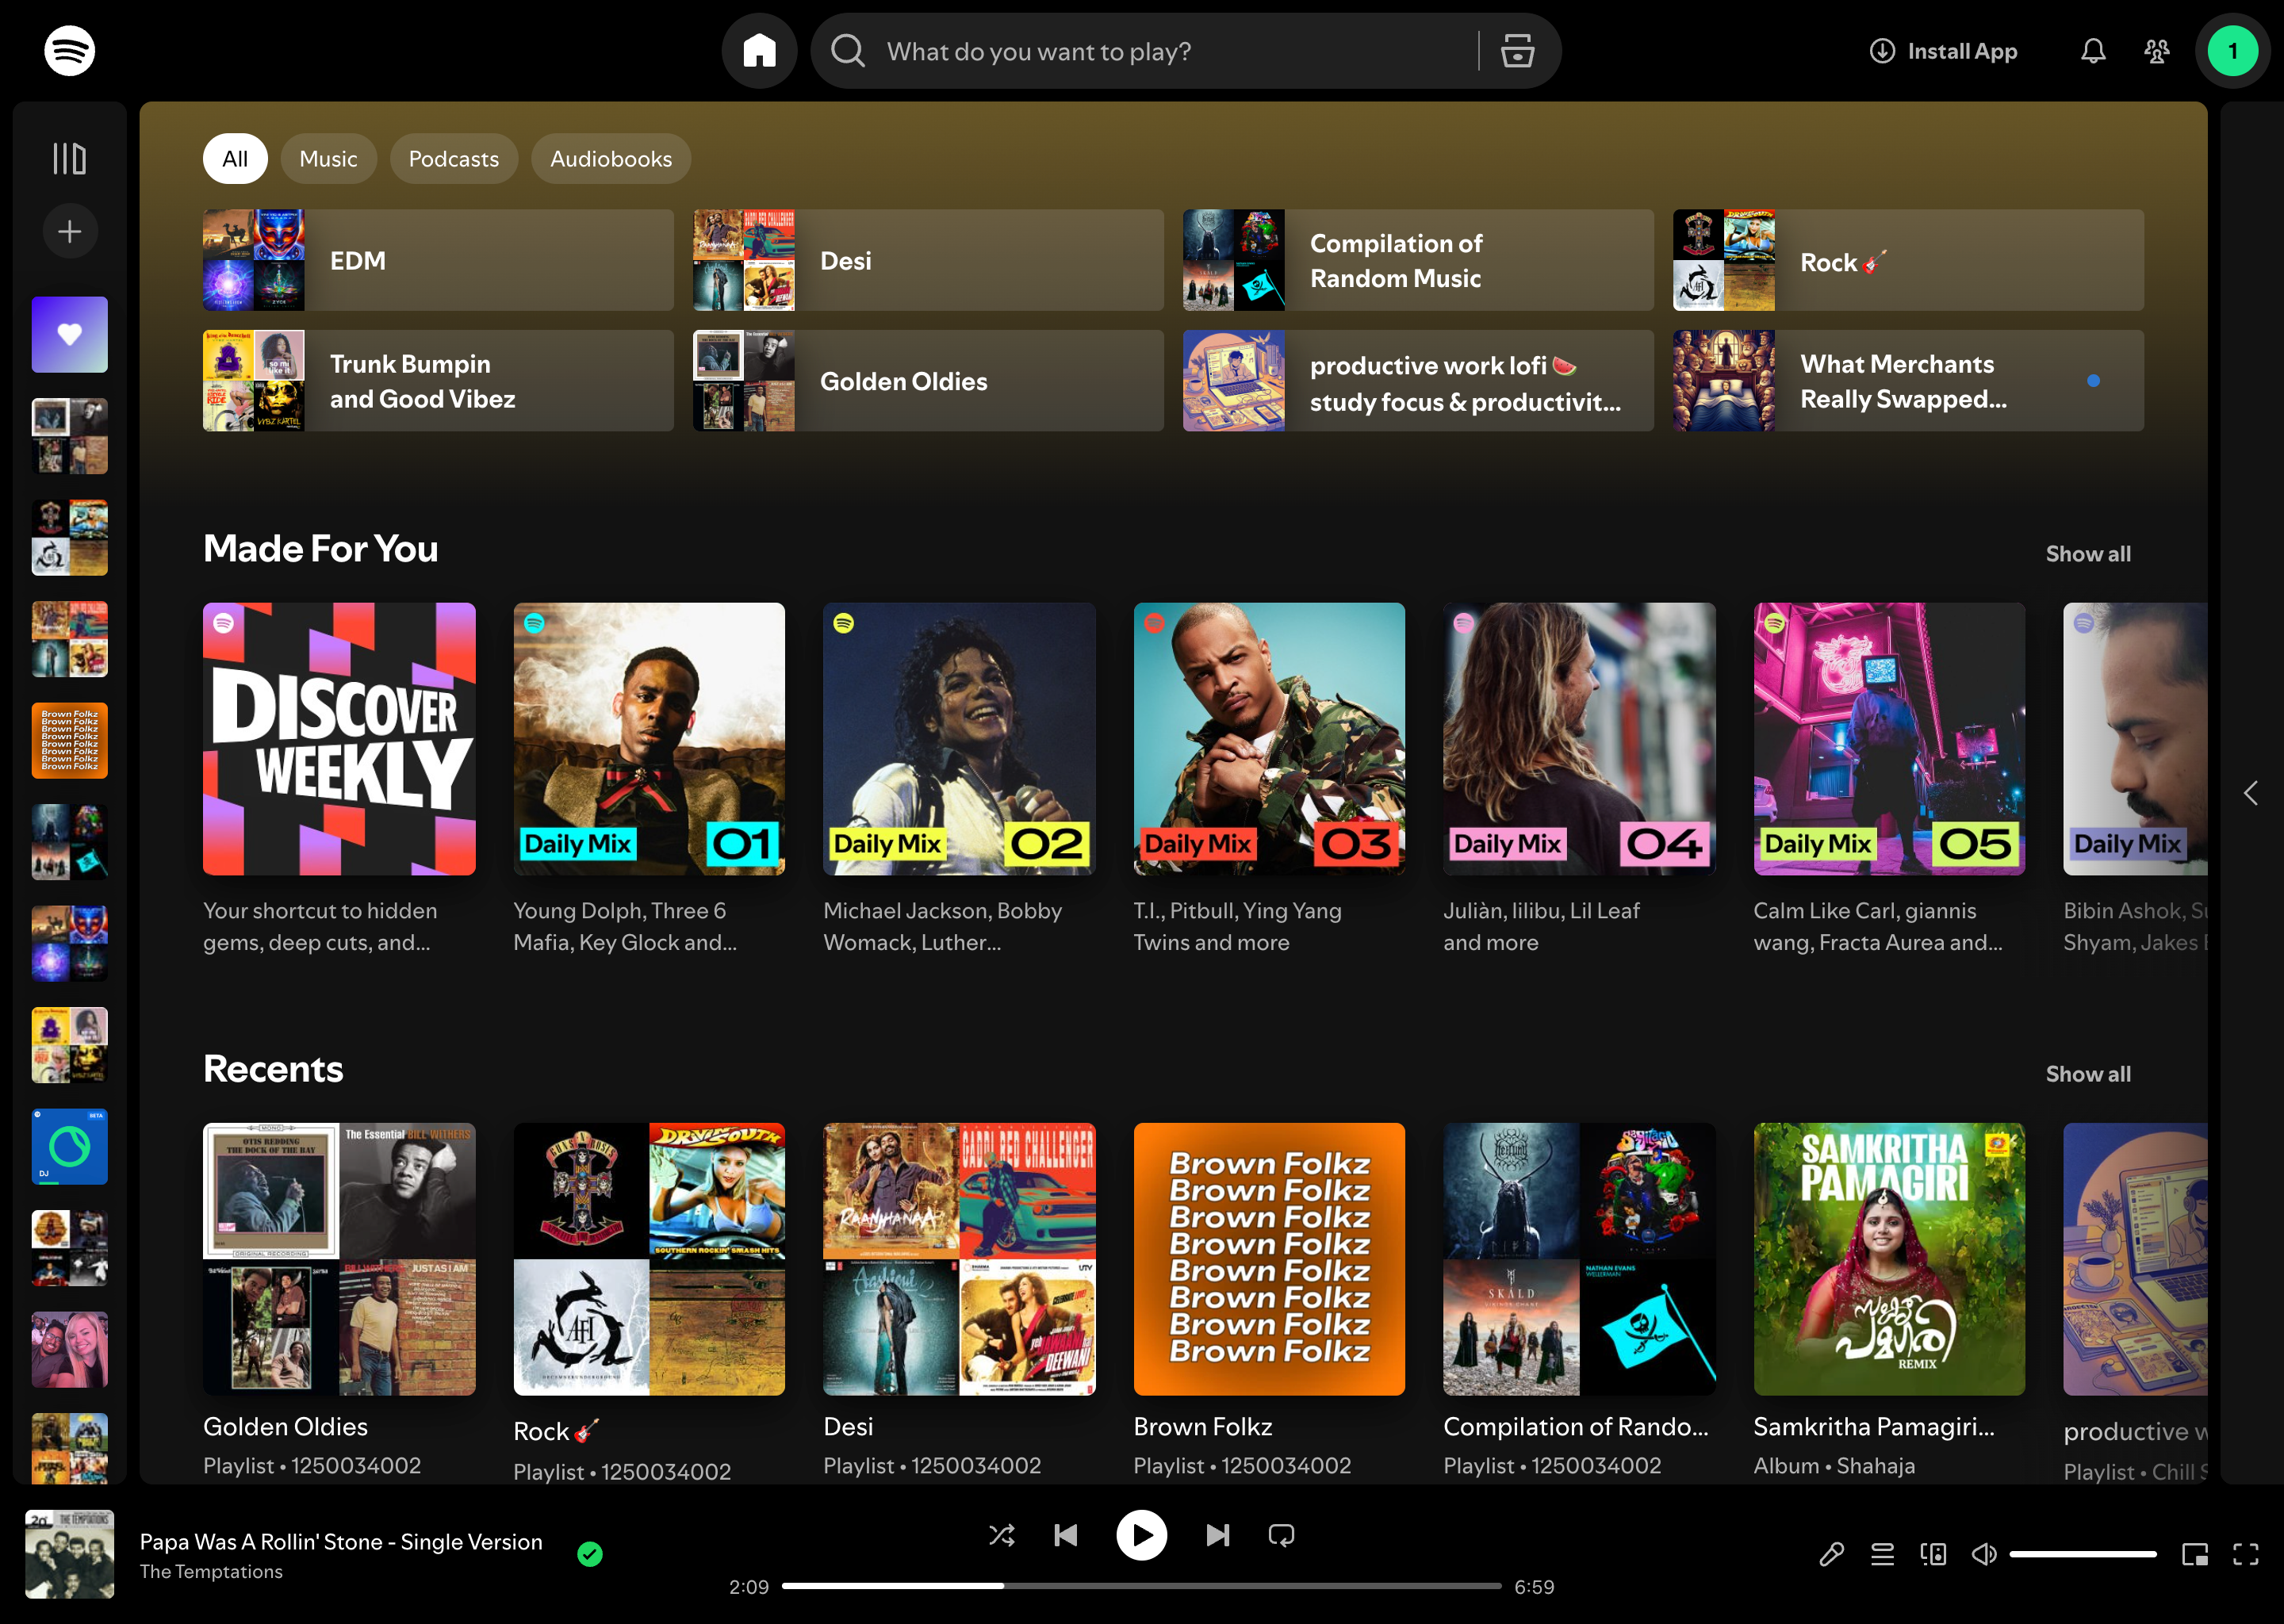Click Install App

point(1943,51)
